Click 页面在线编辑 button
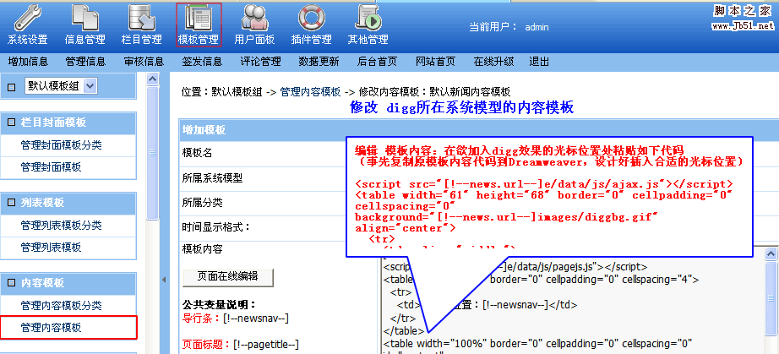Screen dimensions: 779x354 coord(228,276)
